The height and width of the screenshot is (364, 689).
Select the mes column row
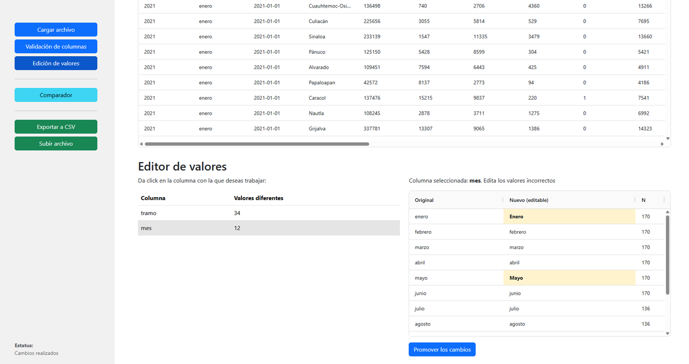click(x=269, y=228)
